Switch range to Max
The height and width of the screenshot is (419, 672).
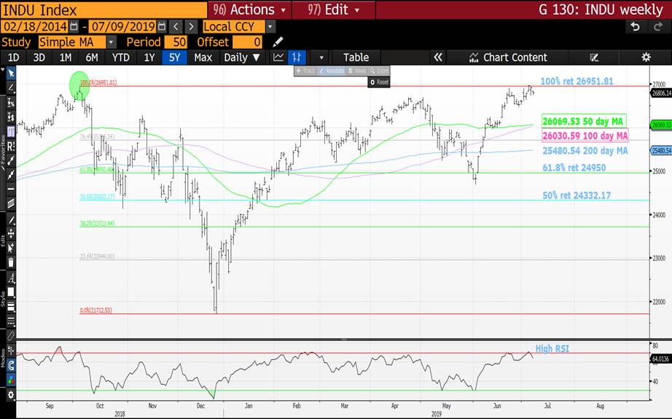tap(203, 58)
